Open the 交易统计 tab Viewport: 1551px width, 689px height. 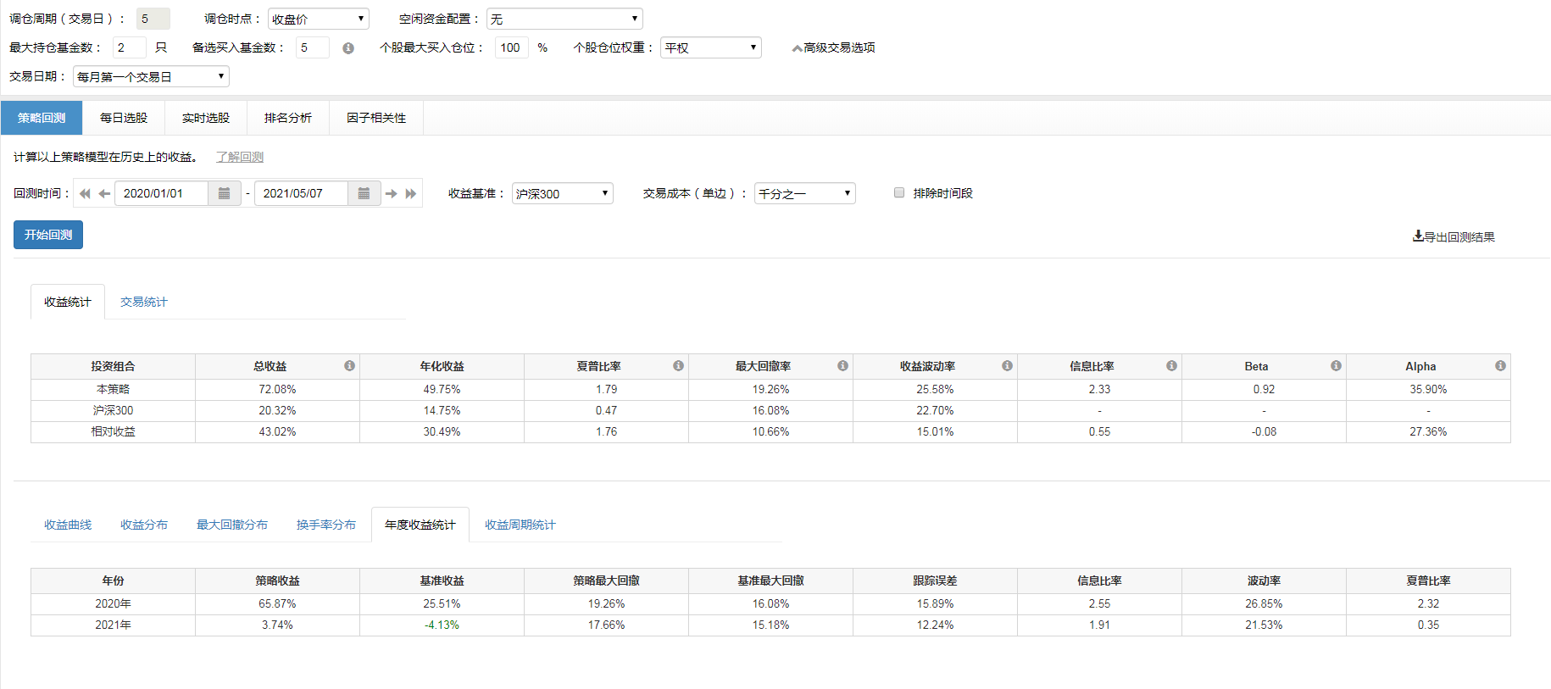(x=144, y=302)
